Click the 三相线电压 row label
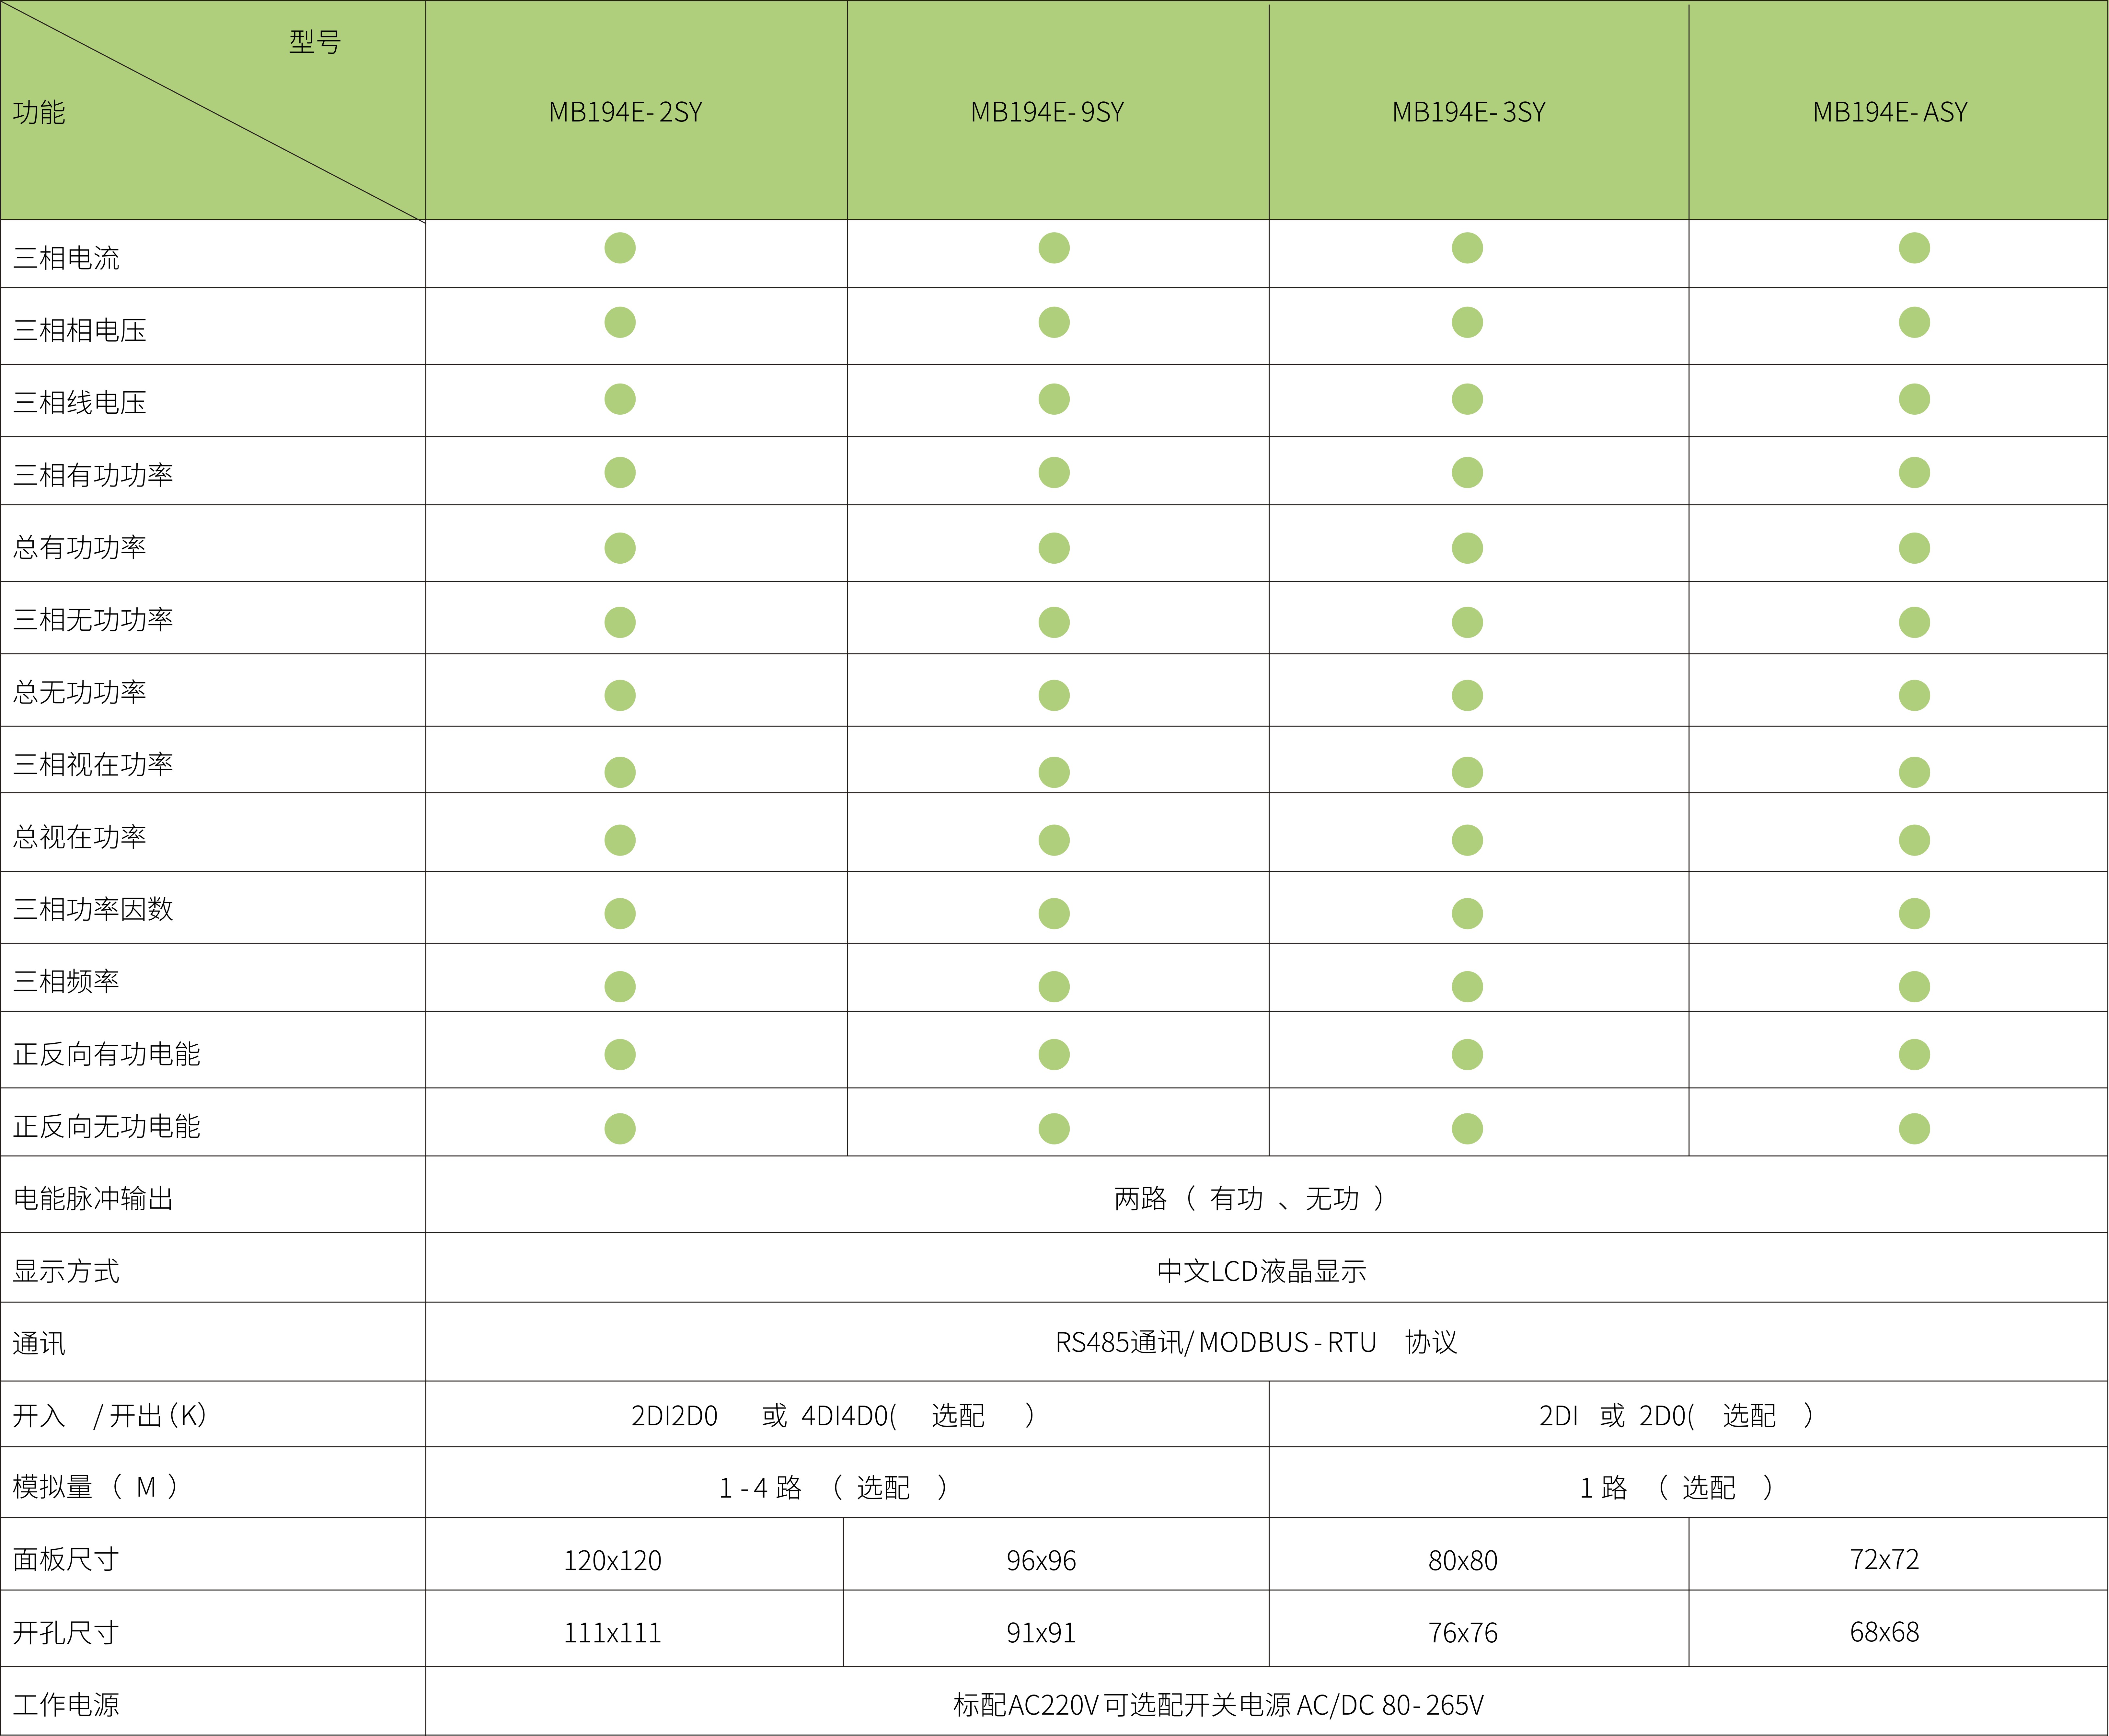 80,402
